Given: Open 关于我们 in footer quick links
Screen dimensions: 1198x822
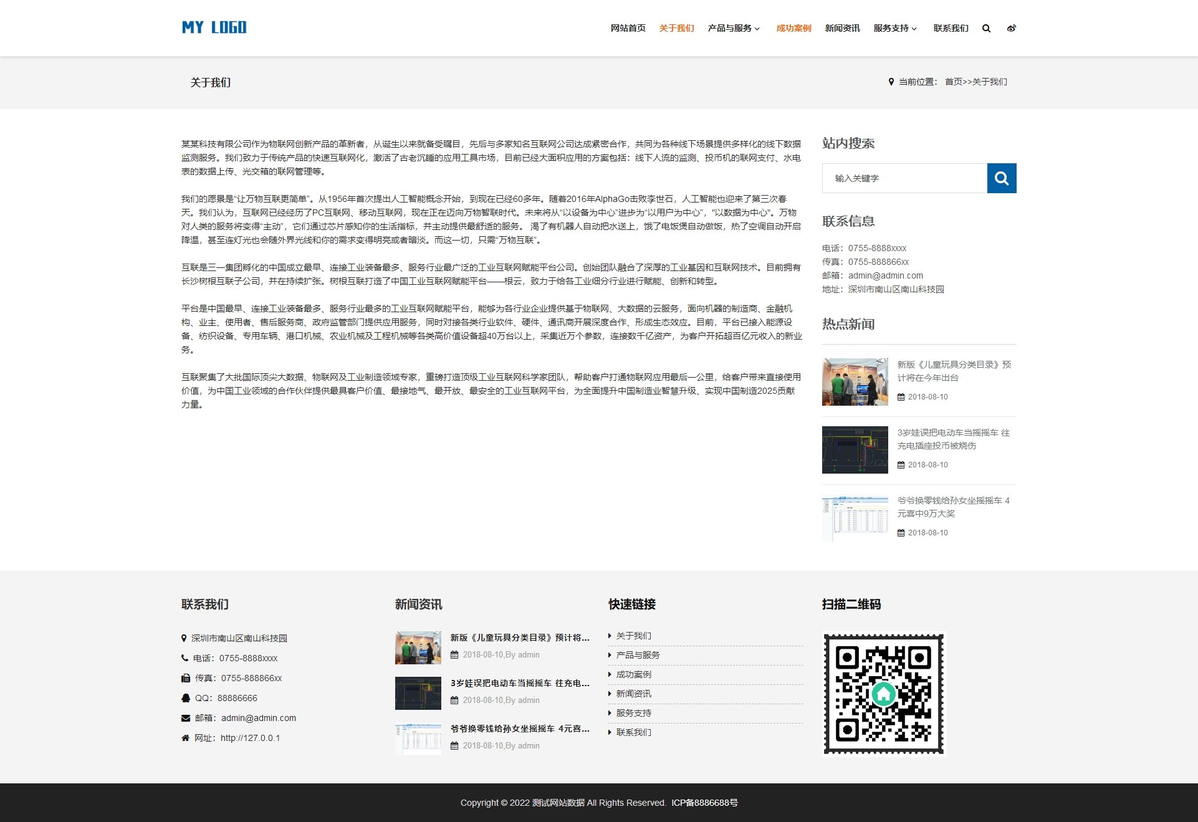Looking at the screenshot, I should pyautogui.click(x=633, y=636).
